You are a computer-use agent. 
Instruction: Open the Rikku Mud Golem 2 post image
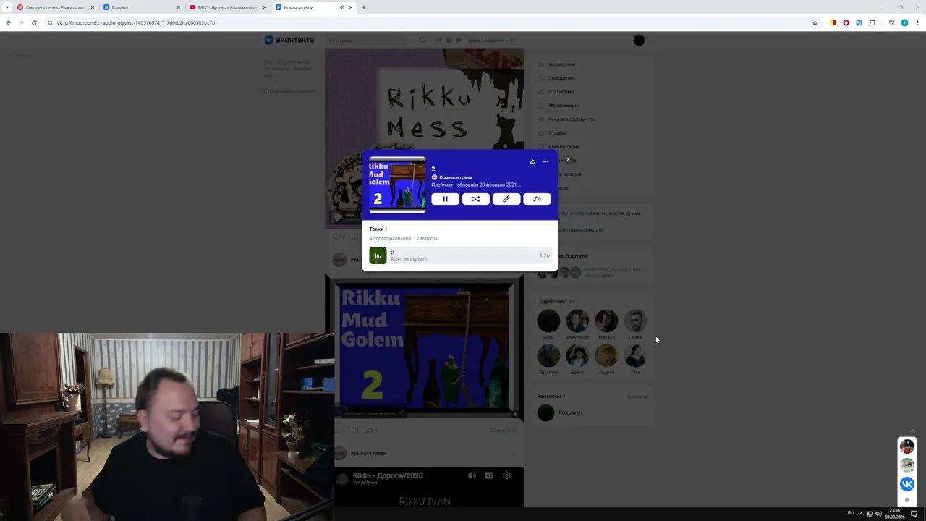tap(425, 349)
